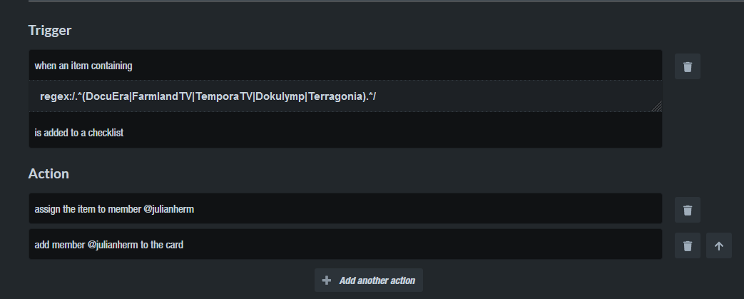Click the resize grip of the regex textarea
Screen dimensions: 744x299
click(x=657, y=107)
